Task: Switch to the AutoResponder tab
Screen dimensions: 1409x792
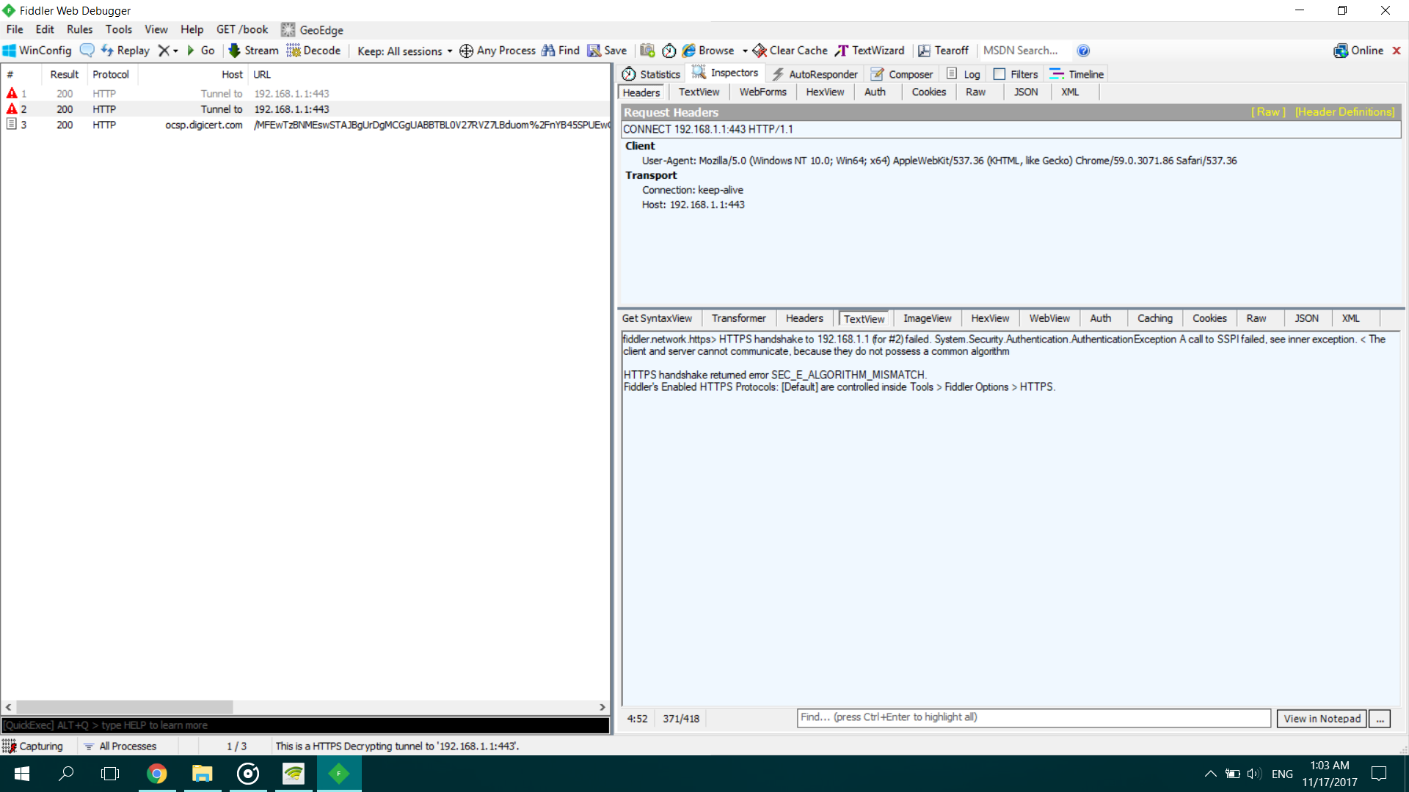Action: (815, 74)
